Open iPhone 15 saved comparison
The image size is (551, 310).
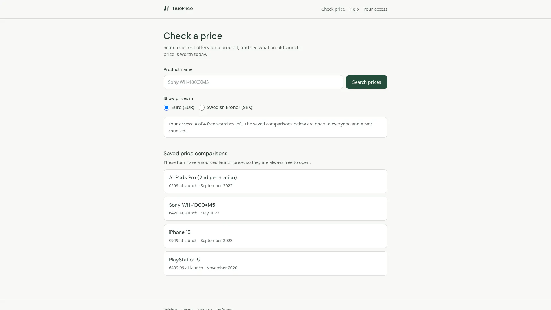point(275,236)
